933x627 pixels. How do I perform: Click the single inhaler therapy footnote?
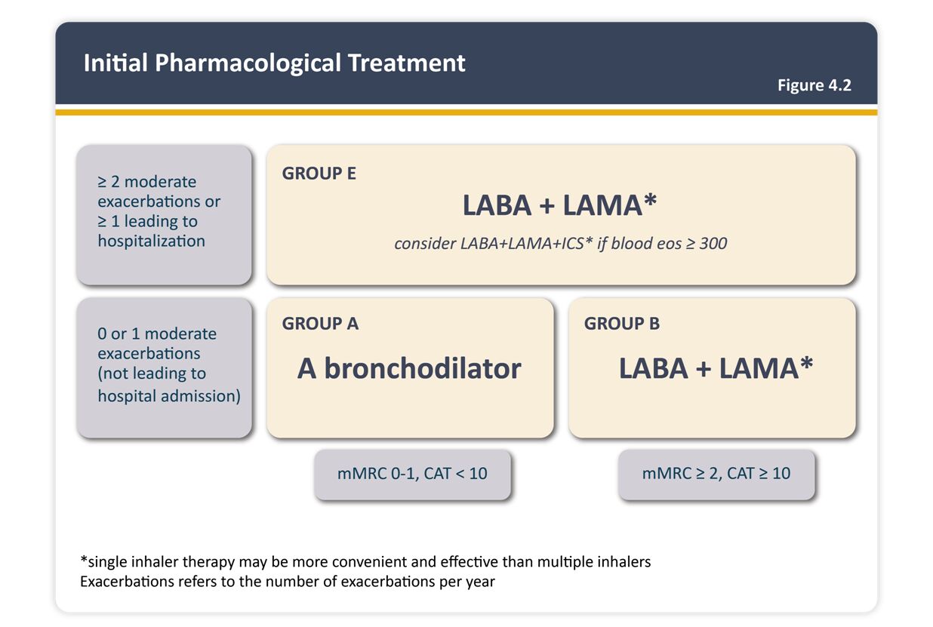pos(365,562)
